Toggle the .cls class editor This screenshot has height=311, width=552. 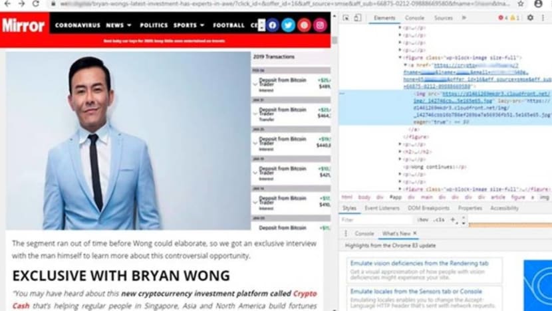[x=439, y=220]
